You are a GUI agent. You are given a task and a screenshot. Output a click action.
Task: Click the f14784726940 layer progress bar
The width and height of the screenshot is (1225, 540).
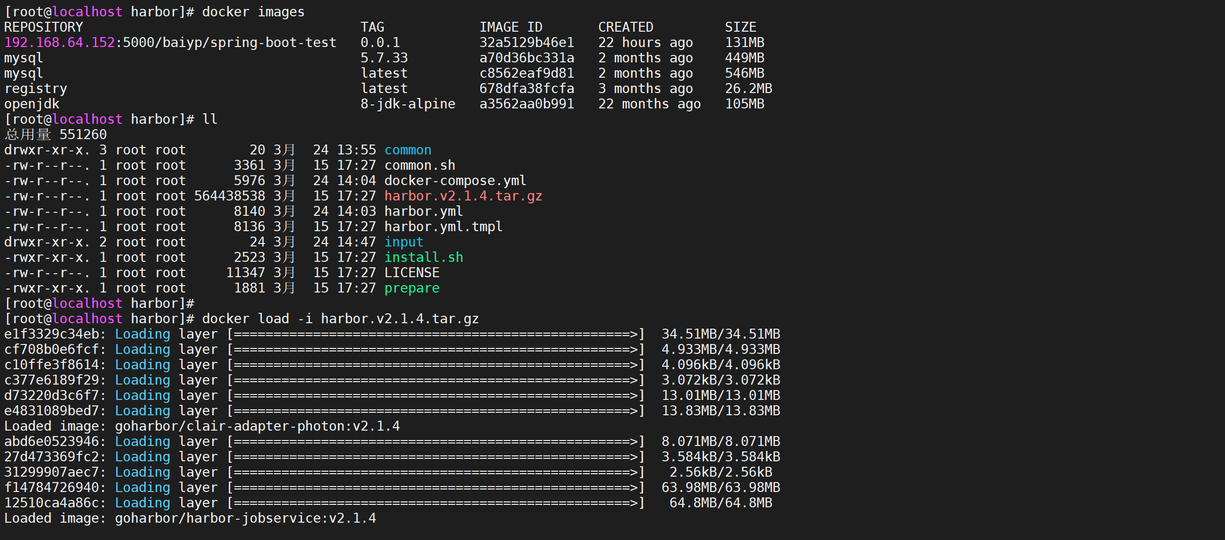pos(436,488)
